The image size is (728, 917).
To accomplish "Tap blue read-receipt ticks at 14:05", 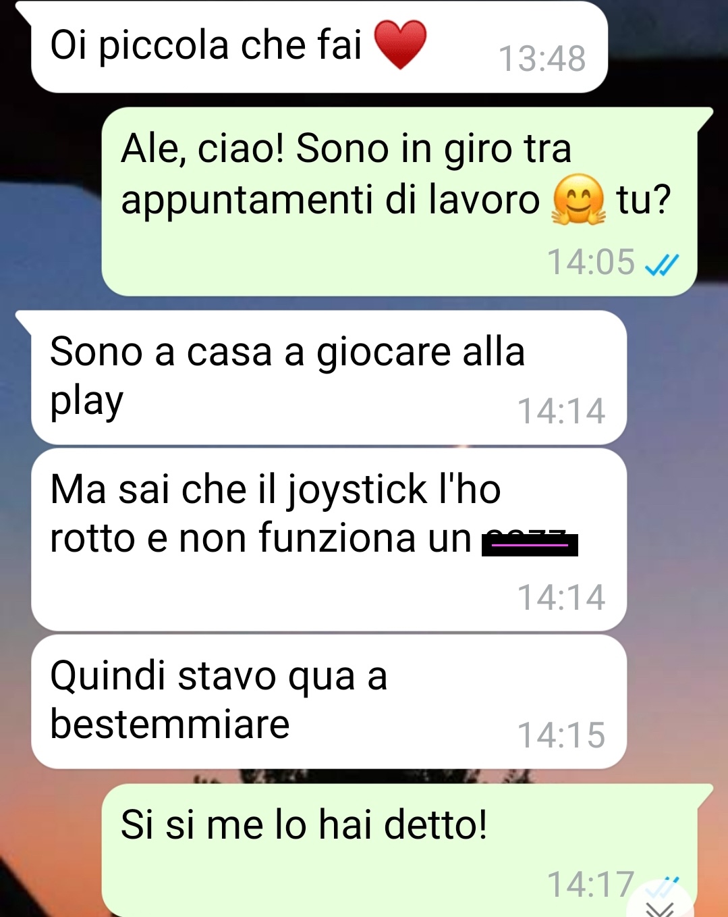I will (x=661, y=264).
